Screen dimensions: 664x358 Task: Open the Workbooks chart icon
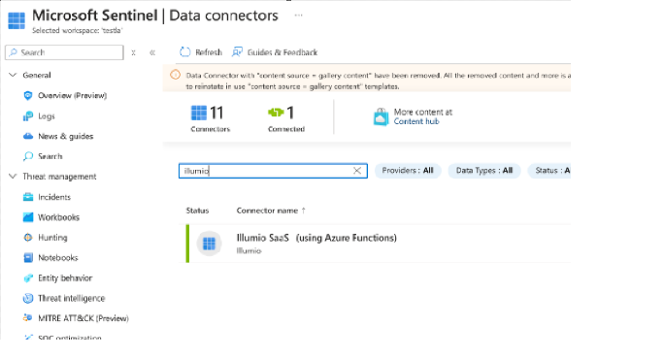28,217
